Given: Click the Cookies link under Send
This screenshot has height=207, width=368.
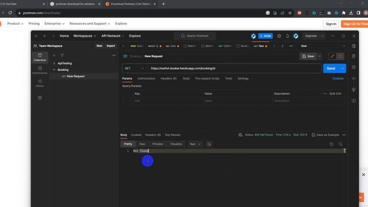Looking at the screenshot, I should tap(338, 79).
